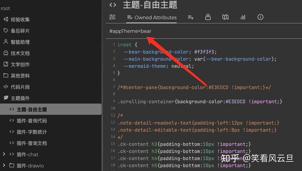Open the 经验收集 menu entry
Screen dimensions: 302x171
point(20,19)
